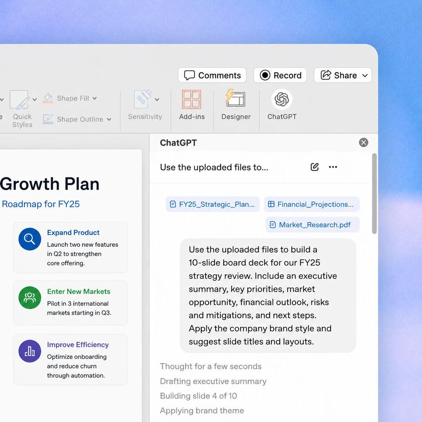Click the ChatGPT panel header title
This screenshot has height=422, width=422.
[178, 143]
